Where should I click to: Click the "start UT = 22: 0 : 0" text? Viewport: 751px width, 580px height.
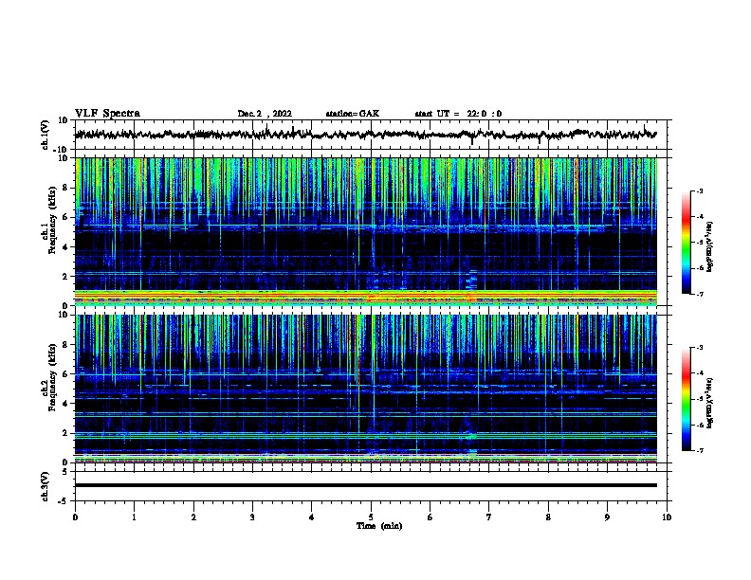click(x=458, y=114)
